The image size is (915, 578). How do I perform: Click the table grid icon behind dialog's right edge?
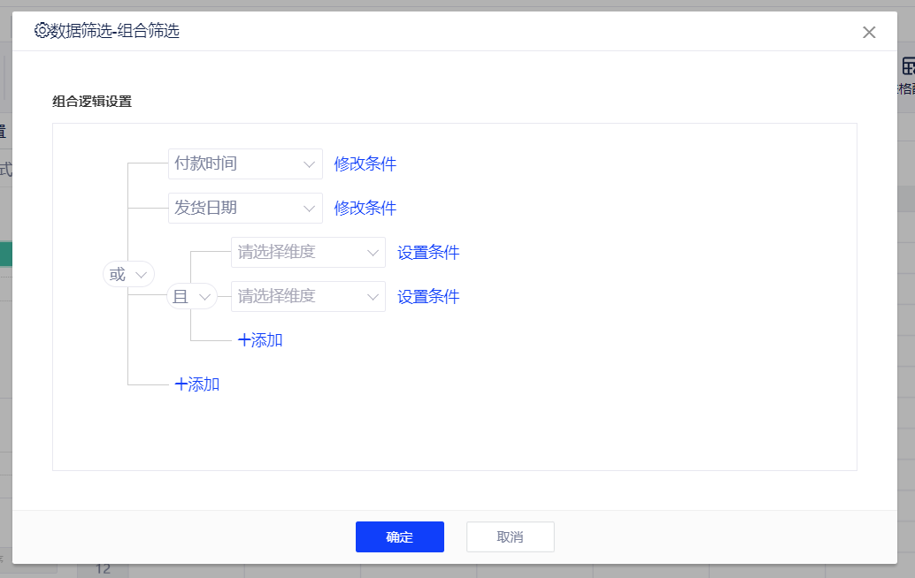click(x=908, y=66)
